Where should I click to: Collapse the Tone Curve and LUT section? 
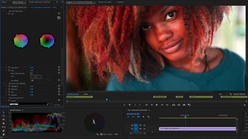pos(4,98)
